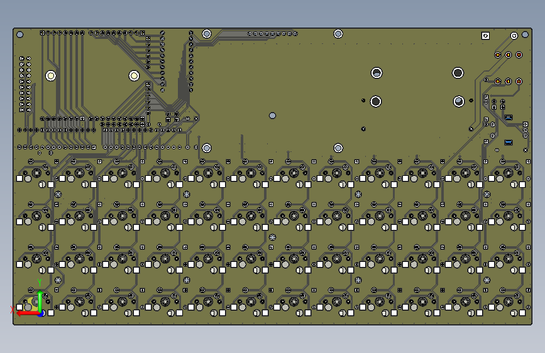545x353 pixels.
Task: Select the upper-left large ring hole
Action: (377, 73)
